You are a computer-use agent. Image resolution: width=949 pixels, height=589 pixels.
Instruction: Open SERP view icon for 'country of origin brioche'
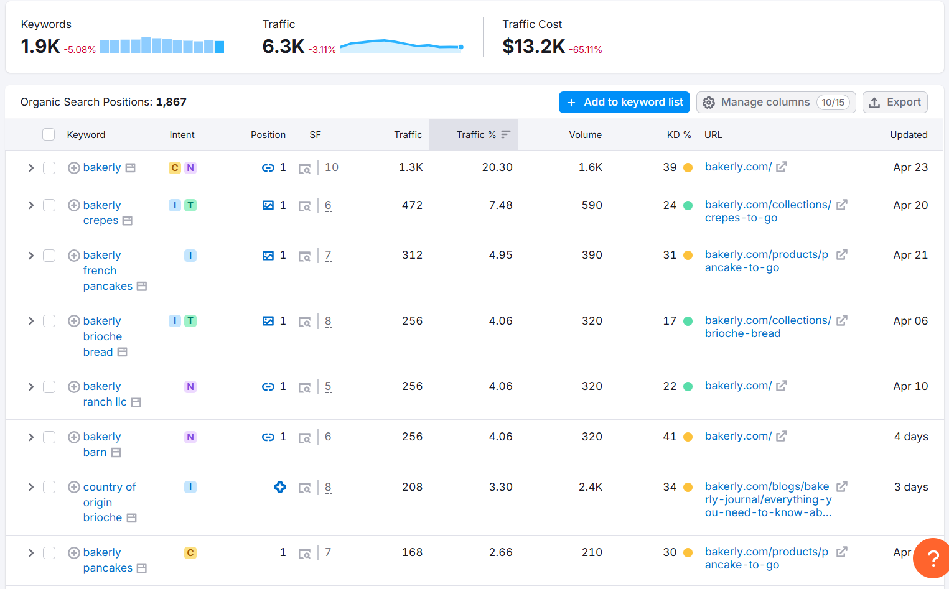pyautogui.click(x=304, y=488)
